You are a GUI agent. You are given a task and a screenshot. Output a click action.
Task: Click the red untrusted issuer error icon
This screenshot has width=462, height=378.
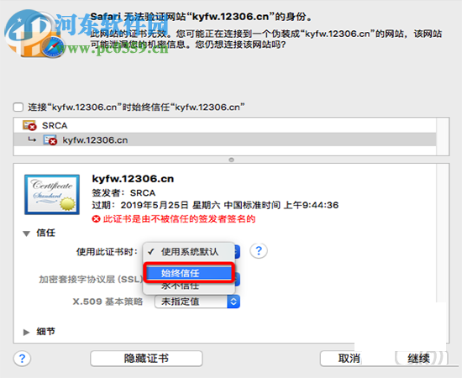tap(96, 219)
